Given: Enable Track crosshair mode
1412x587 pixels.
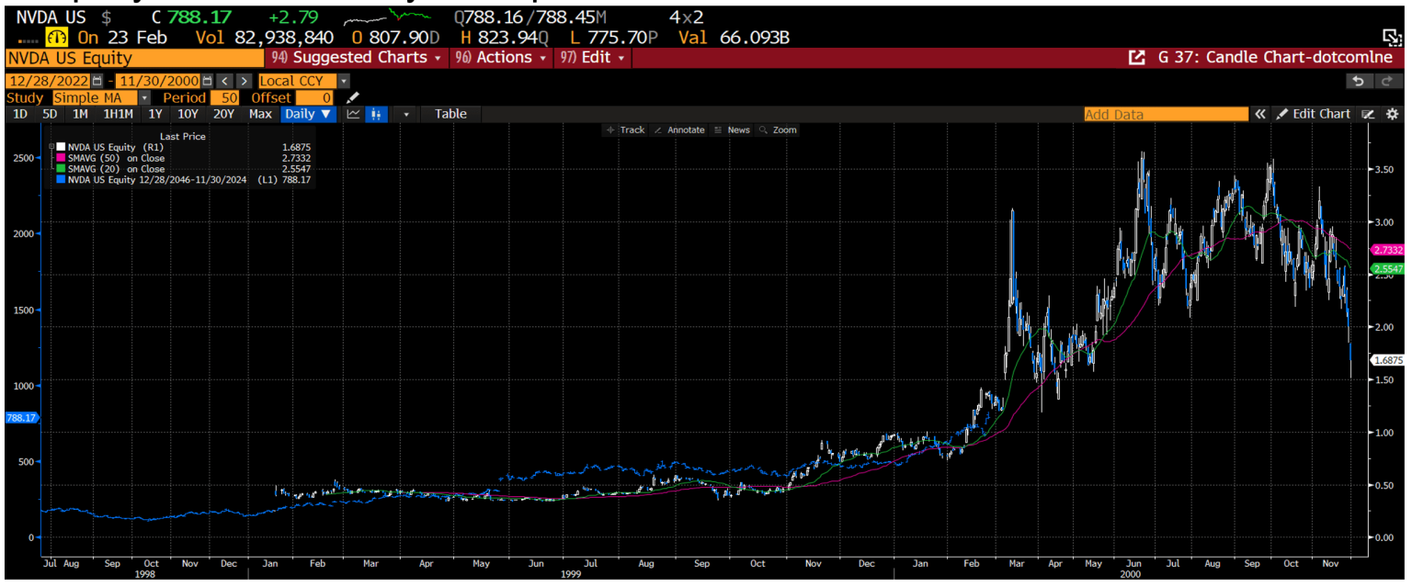Looking at the screenshot, I should (x=626, y=130).
